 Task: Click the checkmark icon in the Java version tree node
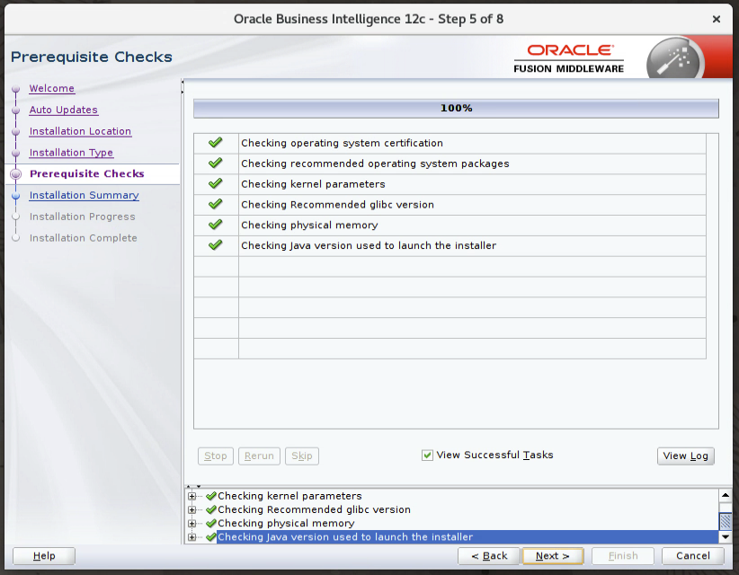(x=211, y=537)
